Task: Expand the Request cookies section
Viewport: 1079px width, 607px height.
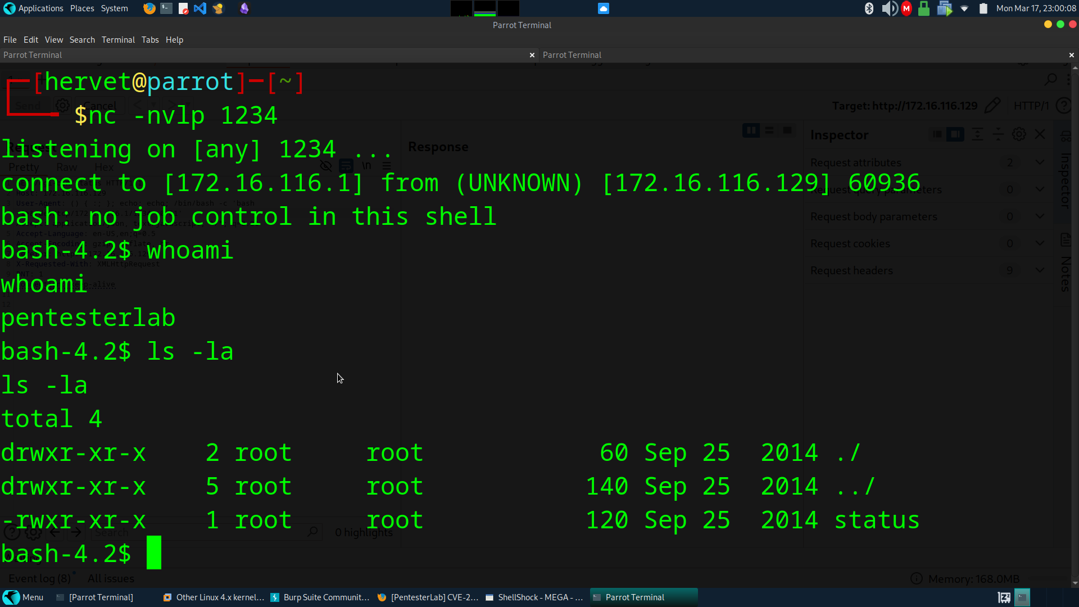Action: pyautogui.click(x=1040, y=243)
